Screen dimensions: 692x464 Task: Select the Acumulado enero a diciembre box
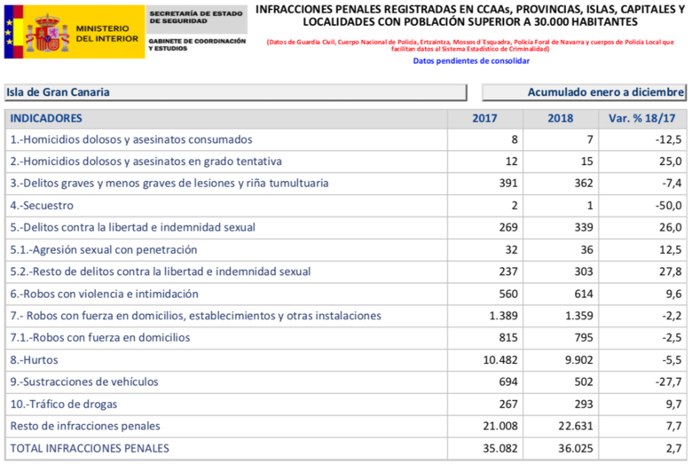(x=584, y=92)
